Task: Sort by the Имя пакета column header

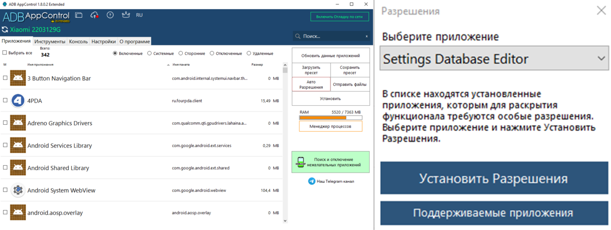Action: 181,65
